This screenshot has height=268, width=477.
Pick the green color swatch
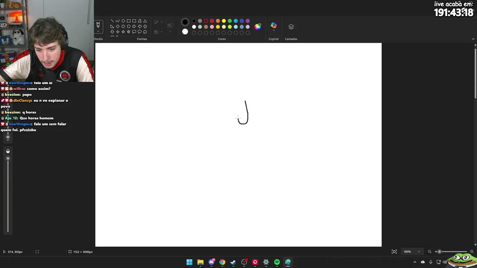click(x=230, y=21)
